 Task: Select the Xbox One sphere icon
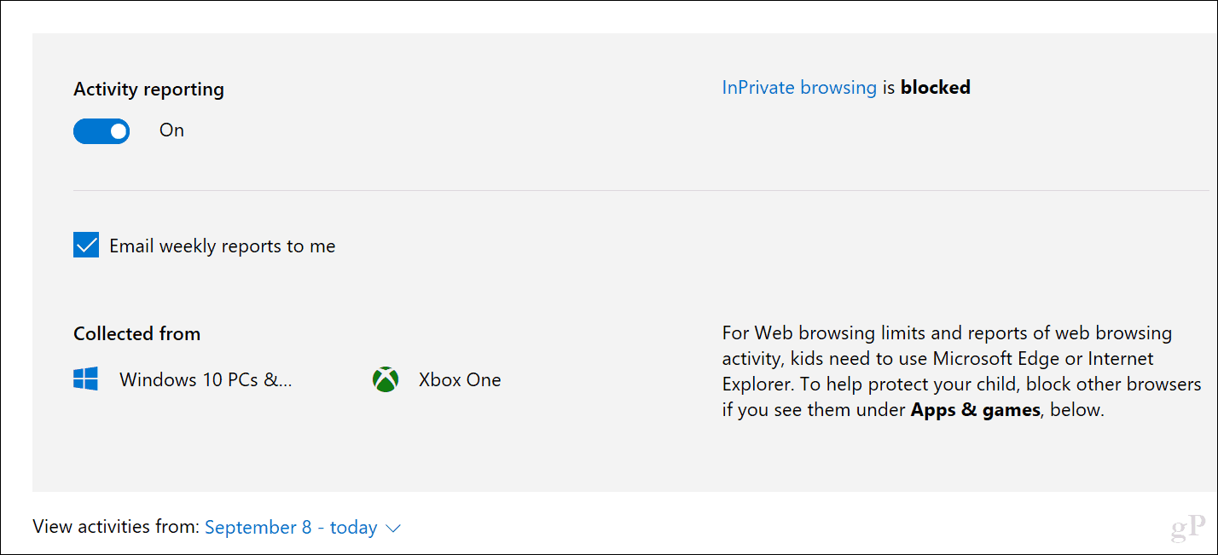pos(385,379)
